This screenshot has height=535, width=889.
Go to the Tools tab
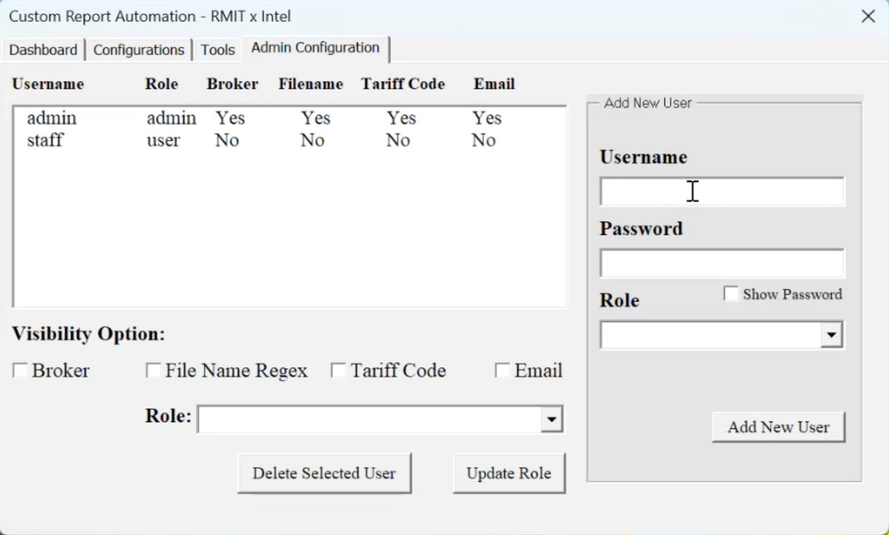point(217,49)
